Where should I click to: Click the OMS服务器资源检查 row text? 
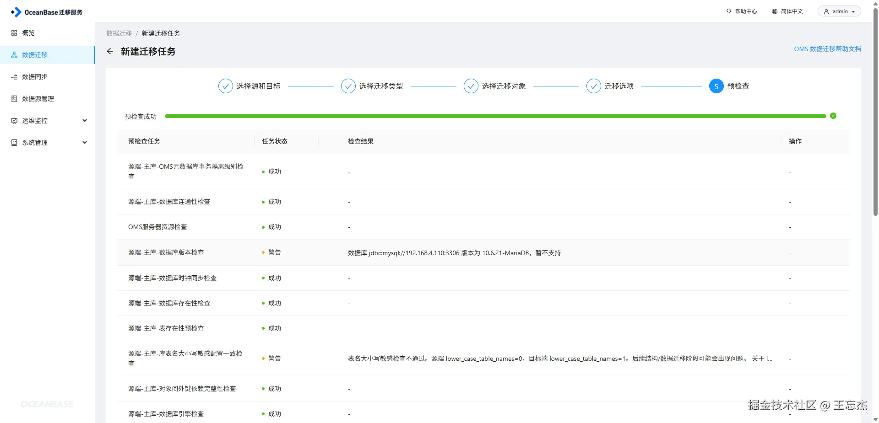157,227
